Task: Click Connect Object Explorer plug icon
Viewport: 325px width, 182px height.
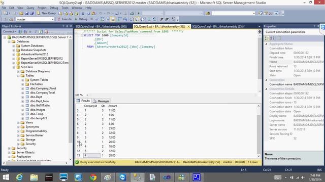Action: pos(20,31)
